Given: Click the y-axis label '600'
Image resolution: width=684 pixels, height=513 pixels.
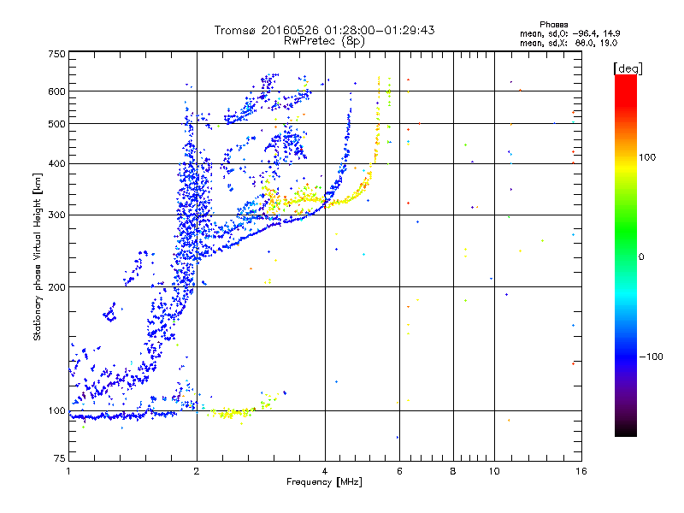Looking at the screenshot, I should point(56,91).
